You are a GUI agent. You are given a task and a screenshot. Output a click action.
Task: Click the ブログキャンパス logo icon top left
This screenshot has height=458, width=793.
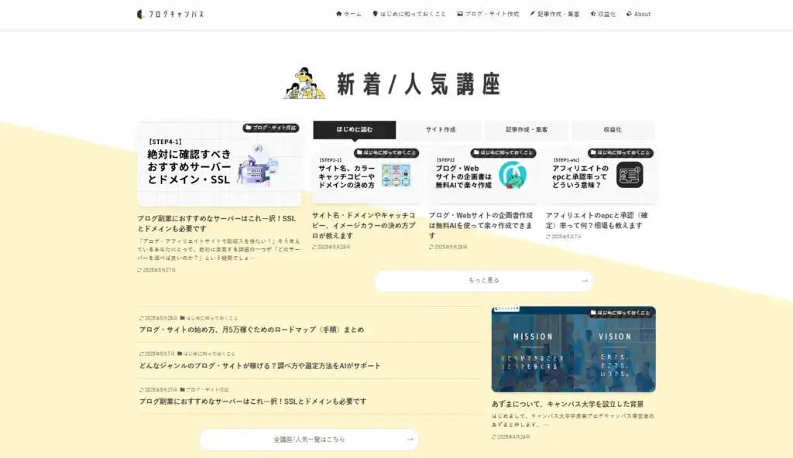coord(139,12)
